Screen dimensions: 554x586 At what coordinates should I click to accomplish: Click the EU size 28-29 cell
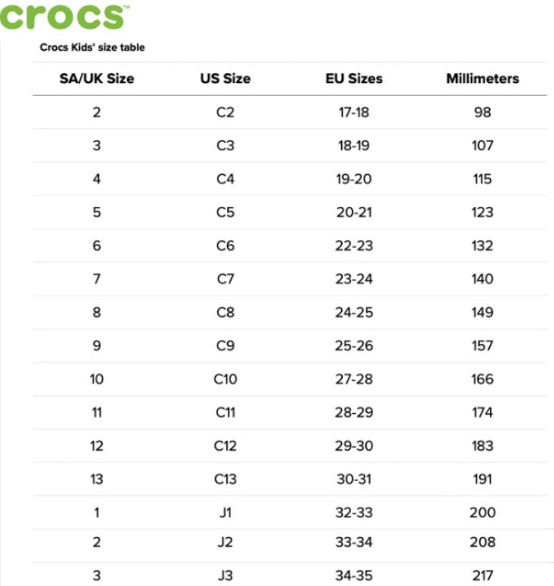click(354, 412)
